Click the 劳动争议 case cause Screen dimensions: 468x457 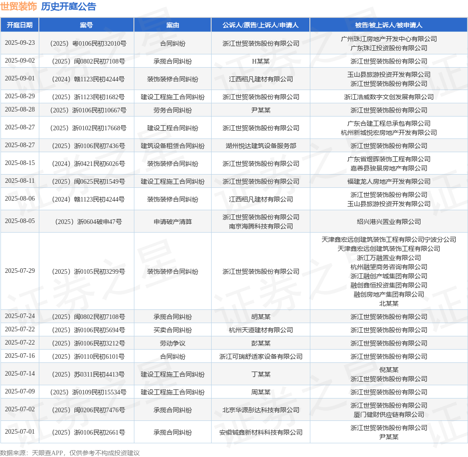[172, 343]
